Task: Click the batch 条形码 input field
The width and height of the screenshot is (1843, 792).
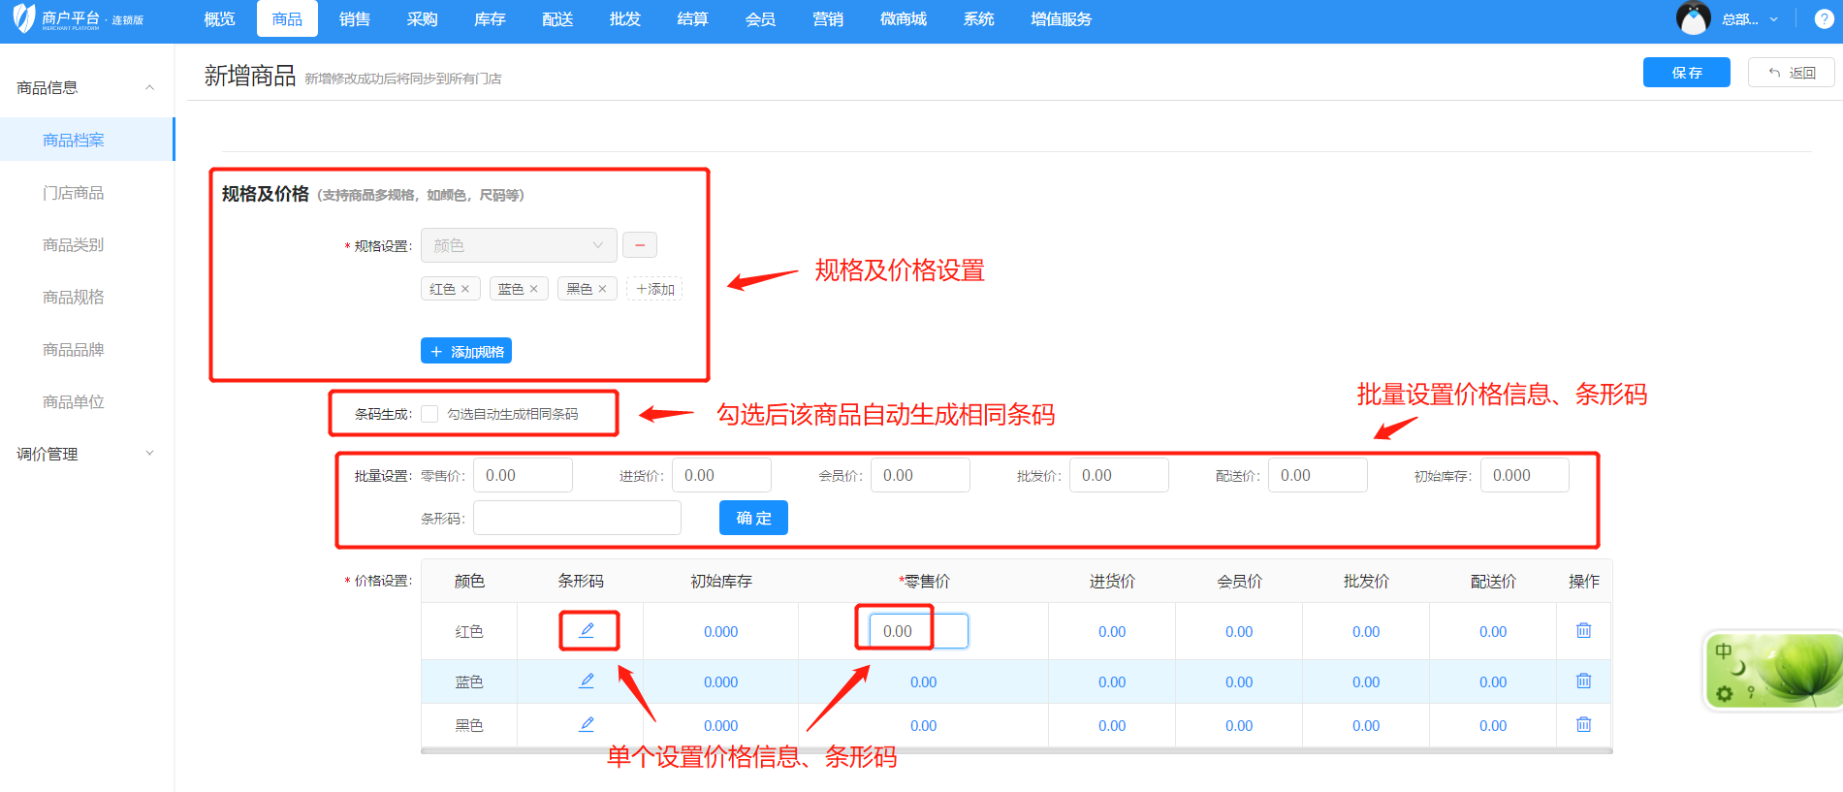Action: 577,518
